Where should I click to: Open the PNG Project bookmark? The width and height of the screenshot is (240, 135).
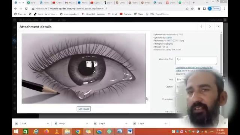[x=157, y=14]
